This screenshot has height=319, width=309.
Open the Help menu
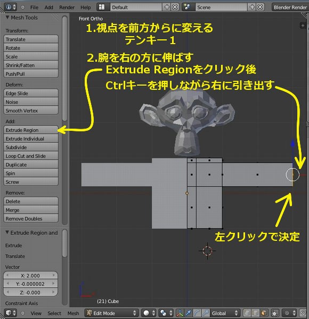[85, 7]
